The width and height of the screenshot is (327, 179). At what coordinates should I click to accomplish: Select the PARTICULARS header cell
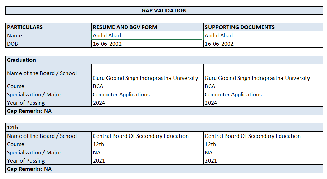click(x=49, y=27)
